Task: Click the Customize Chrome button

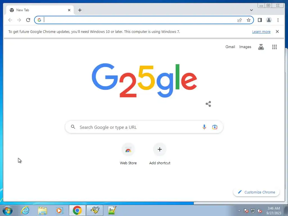Action: [x=256, y=192]
